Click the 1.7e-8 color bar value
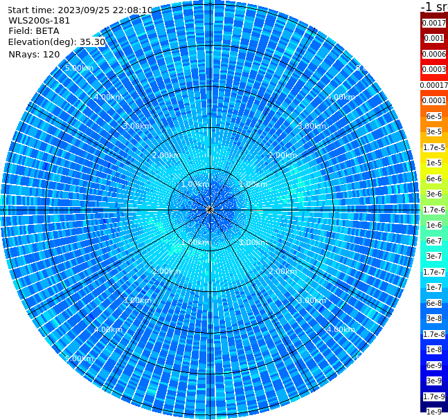Screen dimensions: 448x420 click(x=434, y=334)
